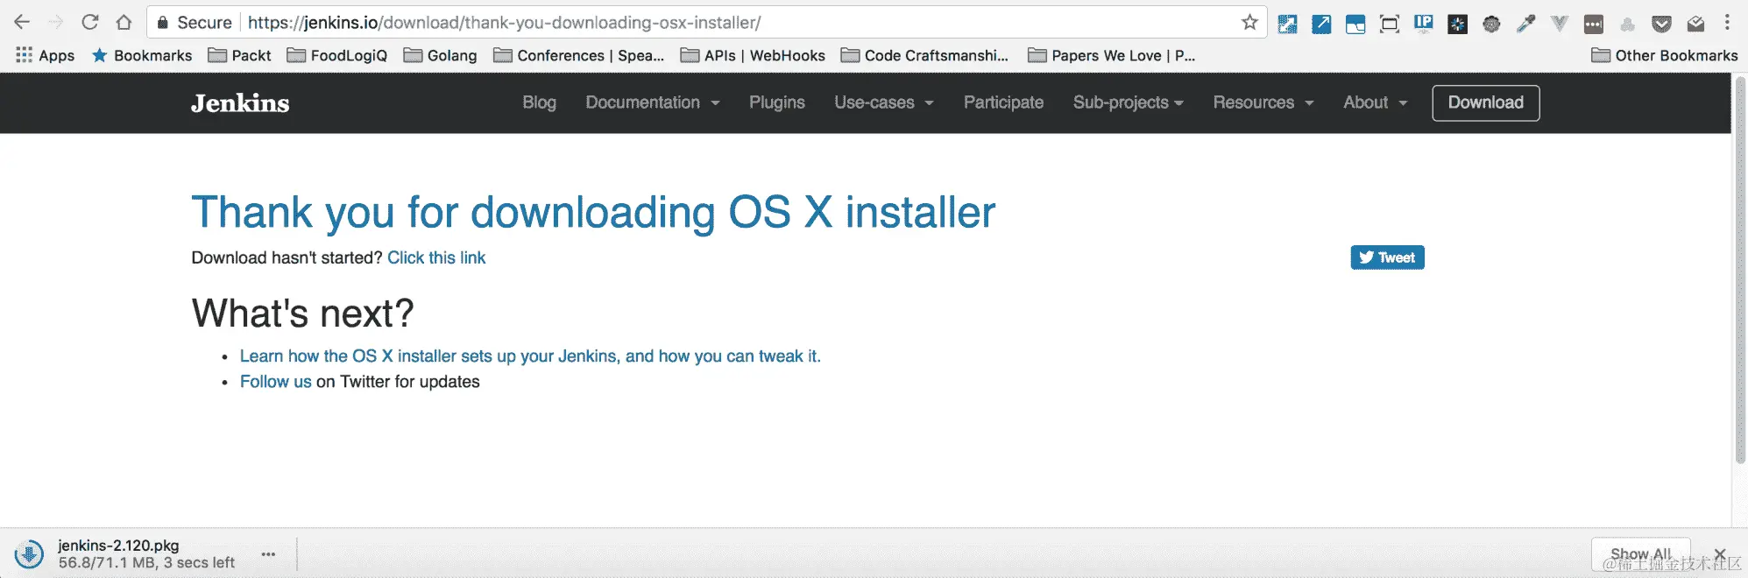Expand the Resources dropdown menu
Screen dimensions: 1748x578
(1263, 102)
